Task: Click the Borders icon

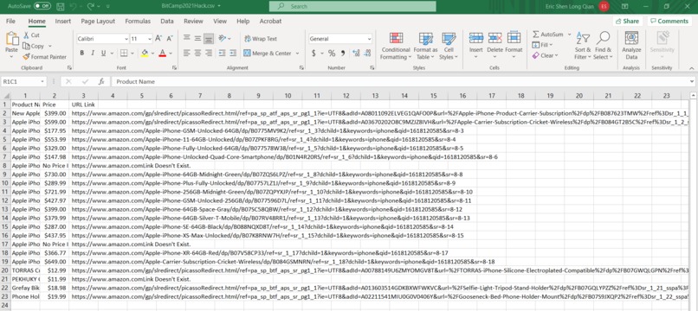Action: click(x=124, y=54)
